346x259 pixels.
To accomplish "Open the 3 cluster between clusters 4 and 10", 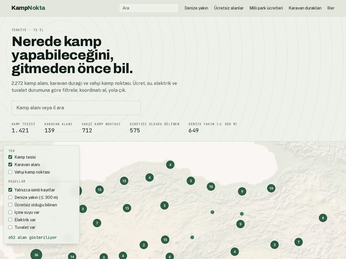I will pyautogui.click(x=191, y=181).
